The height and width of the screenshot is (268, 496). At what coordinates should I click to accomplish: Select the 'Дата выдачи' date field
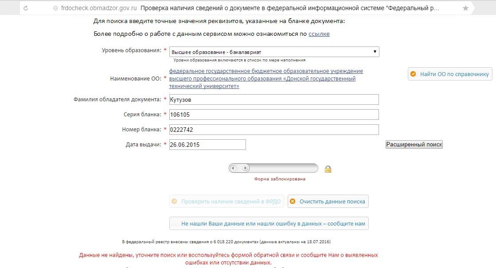(x=207, y=145)
